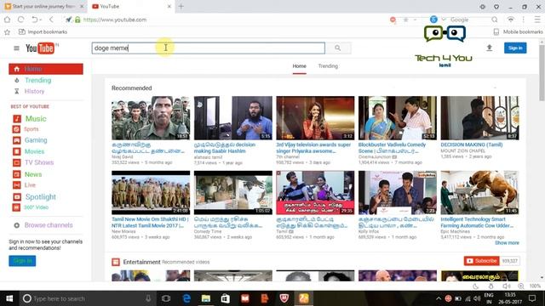
Task: Click the sidebar Sign in button
Action: tap(22, 261)
